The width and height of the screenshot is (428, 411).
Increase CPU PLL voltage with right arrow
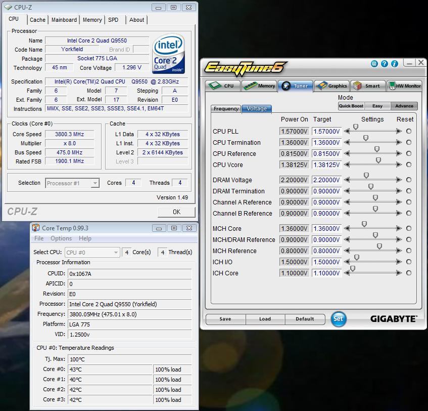[399, 131]
